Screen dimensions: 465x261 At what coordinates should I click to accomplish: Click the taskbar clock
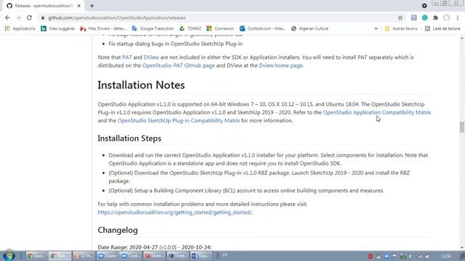pyautogui.click(x=446, y=256)
